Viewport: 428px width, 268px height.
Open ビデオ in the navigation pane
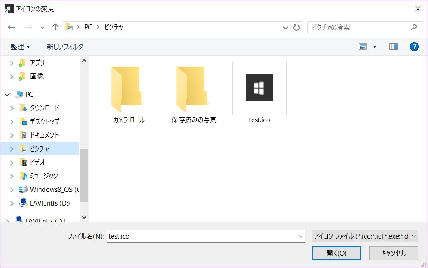[37, 162]
